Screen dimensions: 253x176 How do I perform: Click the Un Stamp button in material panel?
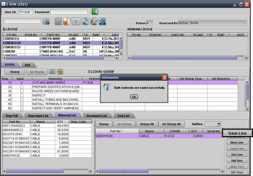124,124
